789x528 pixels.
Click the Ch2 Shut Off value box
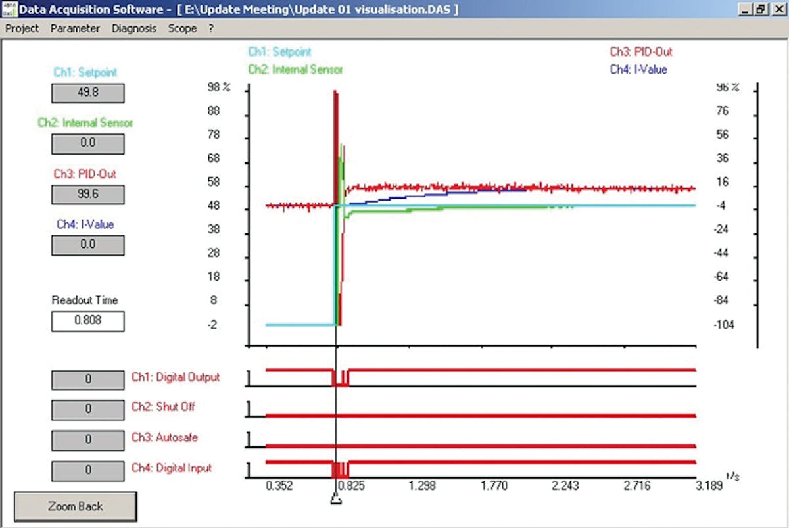[x=87, y=410]
